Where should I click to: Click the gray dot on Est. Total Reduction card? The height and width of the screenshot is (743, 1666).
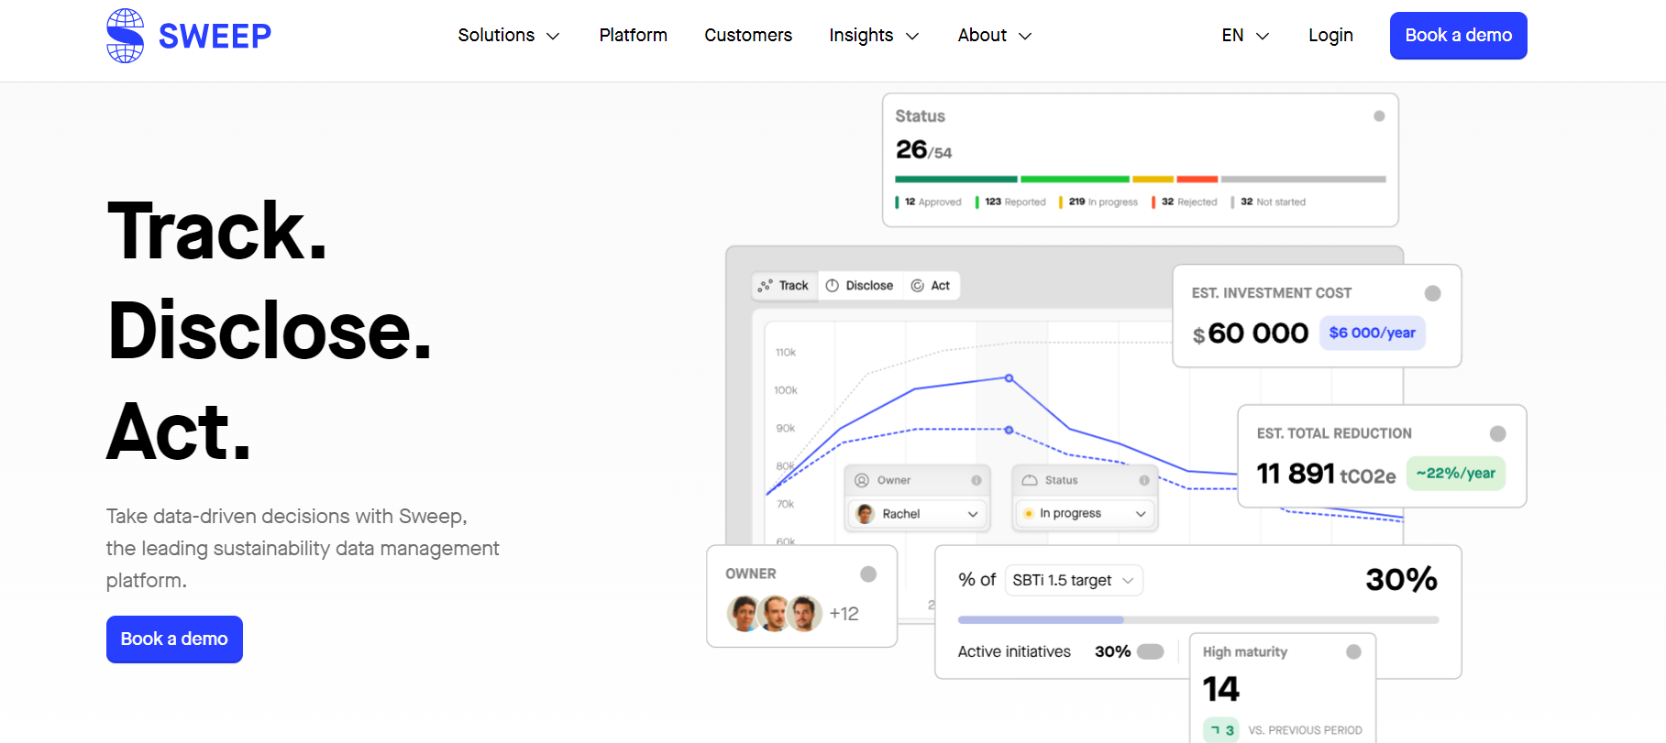[1498, 433]
